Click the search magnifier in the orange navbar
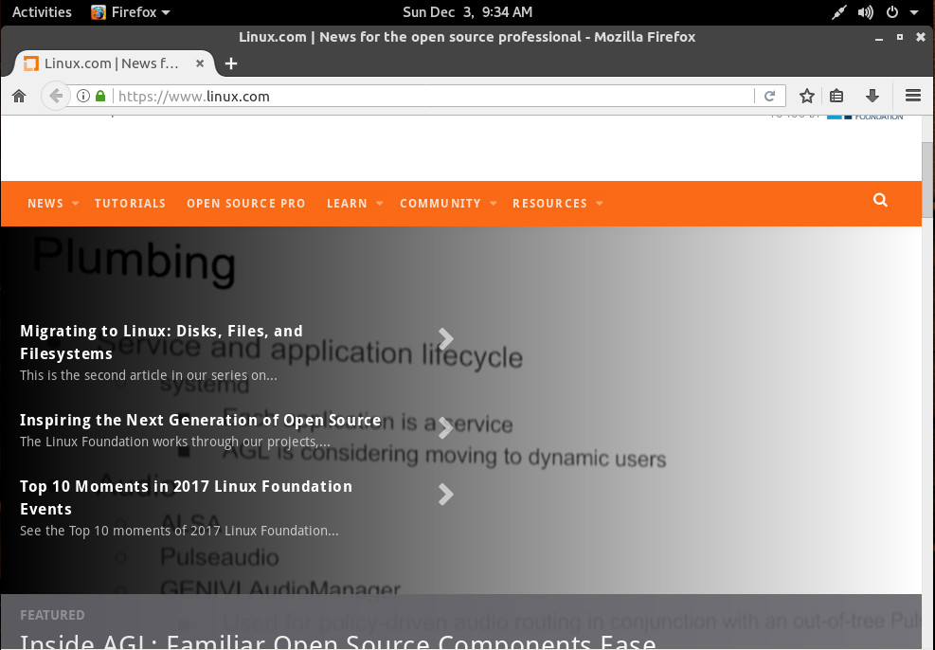Image resolution: width=935 pixels, height=650 pixels. (881, 201)
